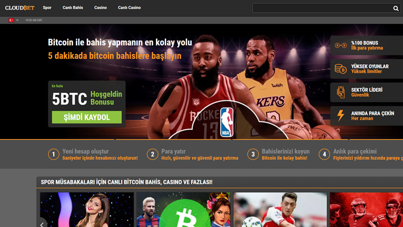403x227 pixels.
Task: Click step 2 circle icon
Action: [152, 154]
